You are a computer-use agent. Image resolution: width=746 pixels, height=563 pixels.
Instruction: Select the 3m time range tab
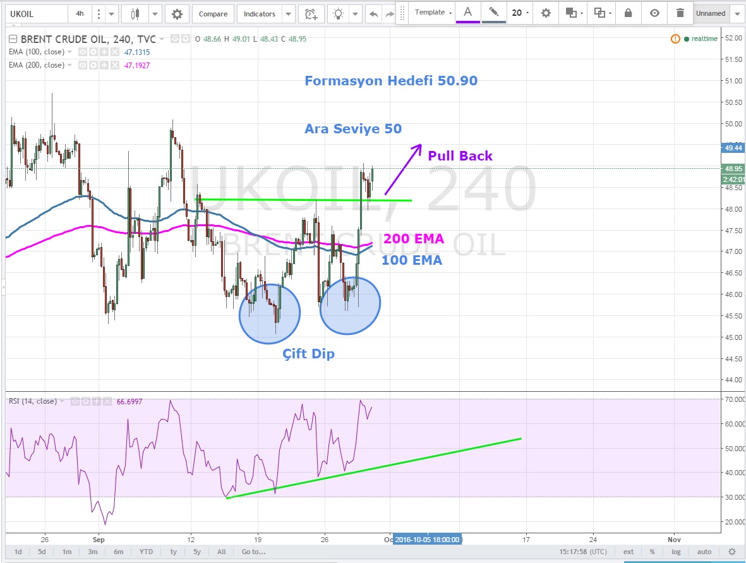(92, 552)
